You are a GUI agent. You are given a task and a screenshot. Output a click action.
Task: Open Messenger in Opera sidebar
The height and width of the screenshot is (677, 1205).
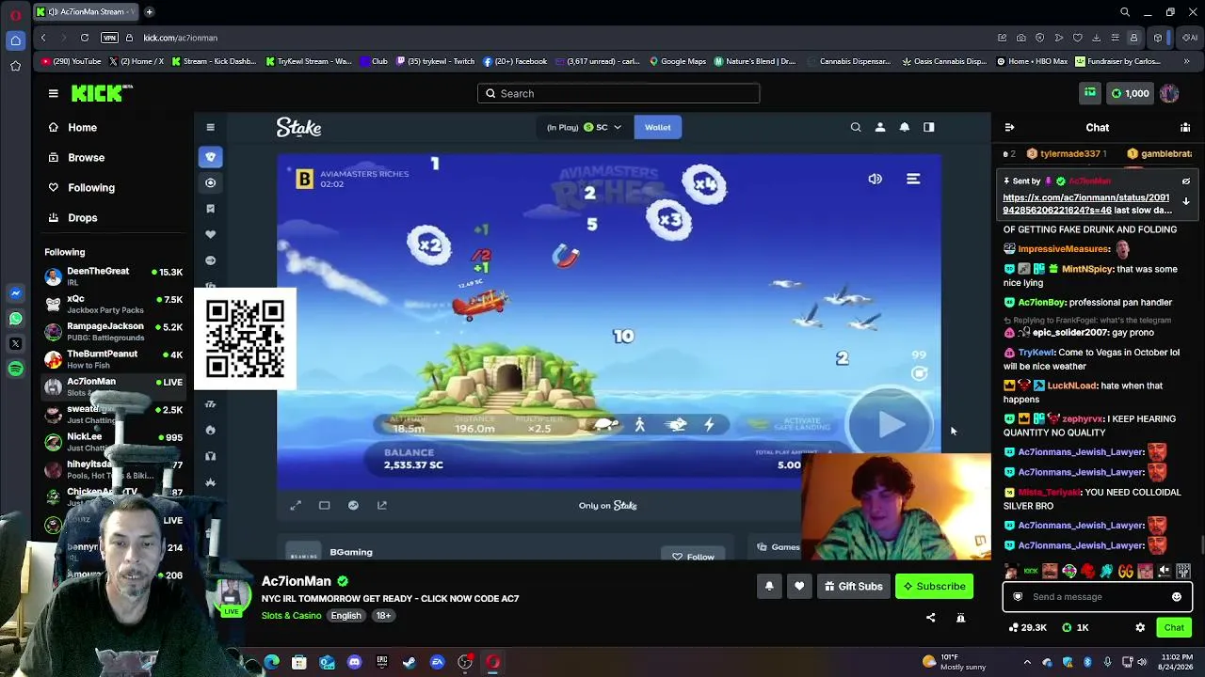(x=15, y=293)
